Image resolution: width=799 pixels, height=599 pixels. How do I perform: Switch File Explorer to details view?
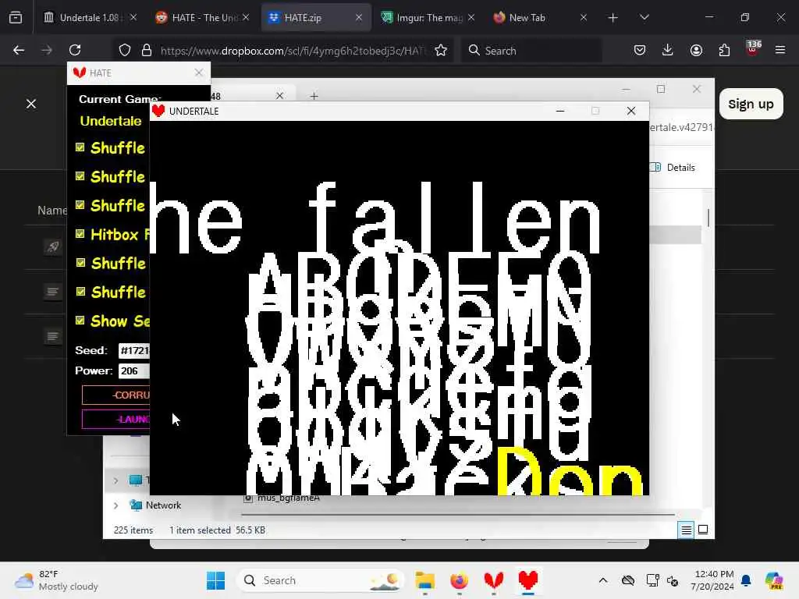click(687, 530)
